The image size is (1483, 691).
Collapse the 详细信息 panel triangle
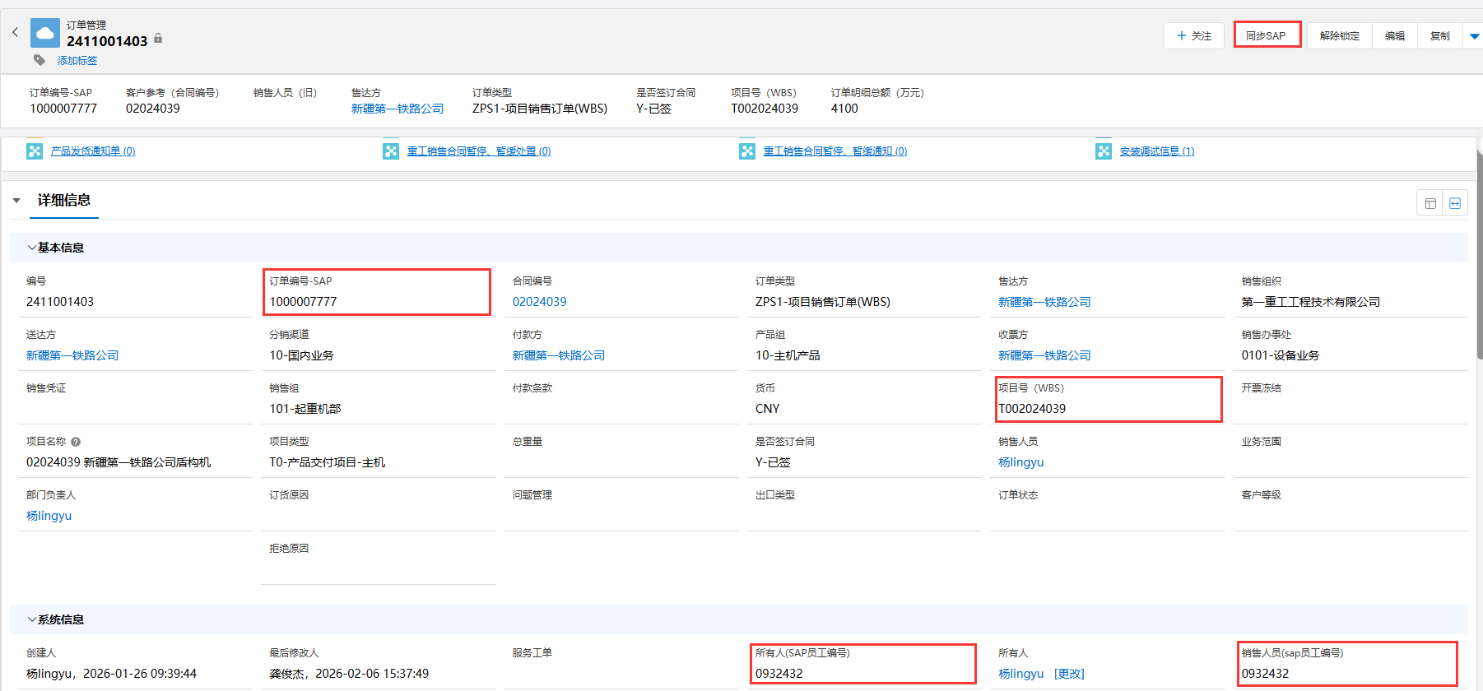[16, 201]
